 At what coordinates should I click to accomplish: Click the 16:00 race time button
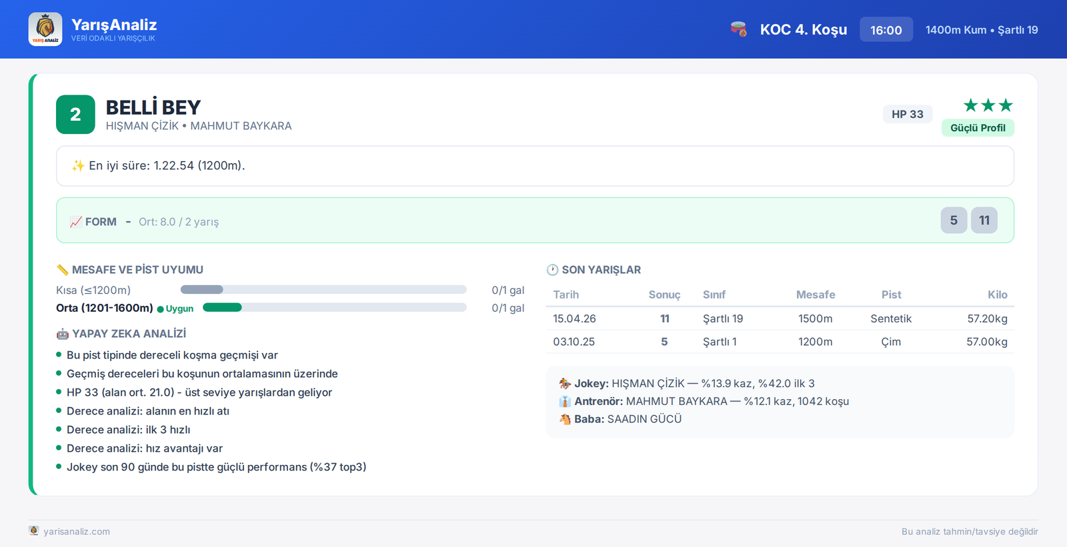coord(886,29)
